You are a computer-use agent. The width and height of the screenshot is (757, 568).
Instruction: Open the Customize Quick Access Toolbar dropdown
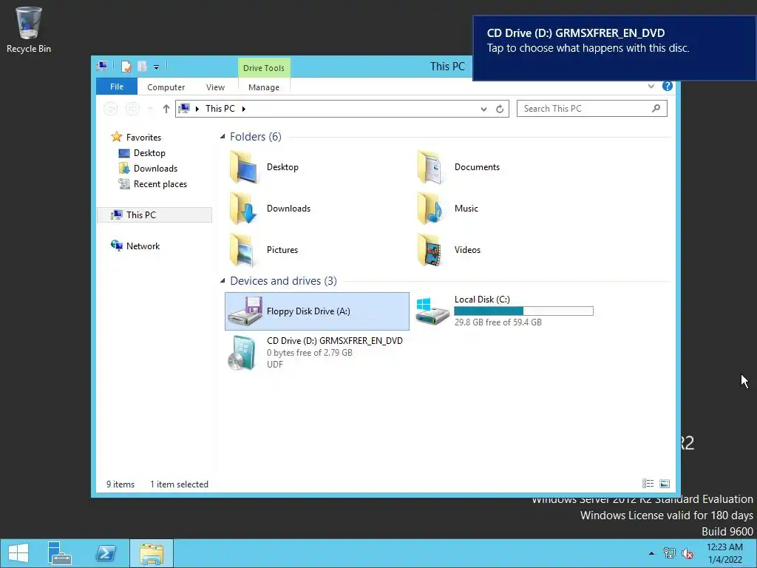point(157,67)
